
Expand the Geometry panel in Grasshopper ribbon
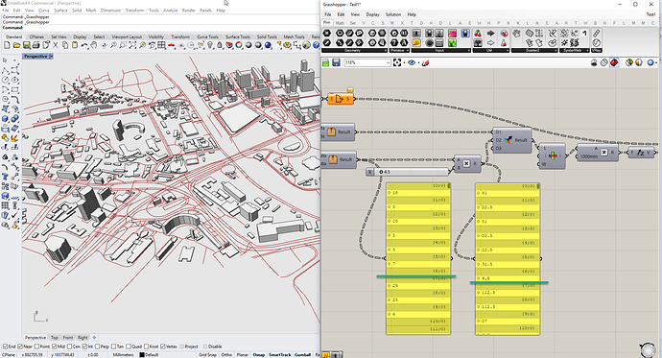[385, 50]
